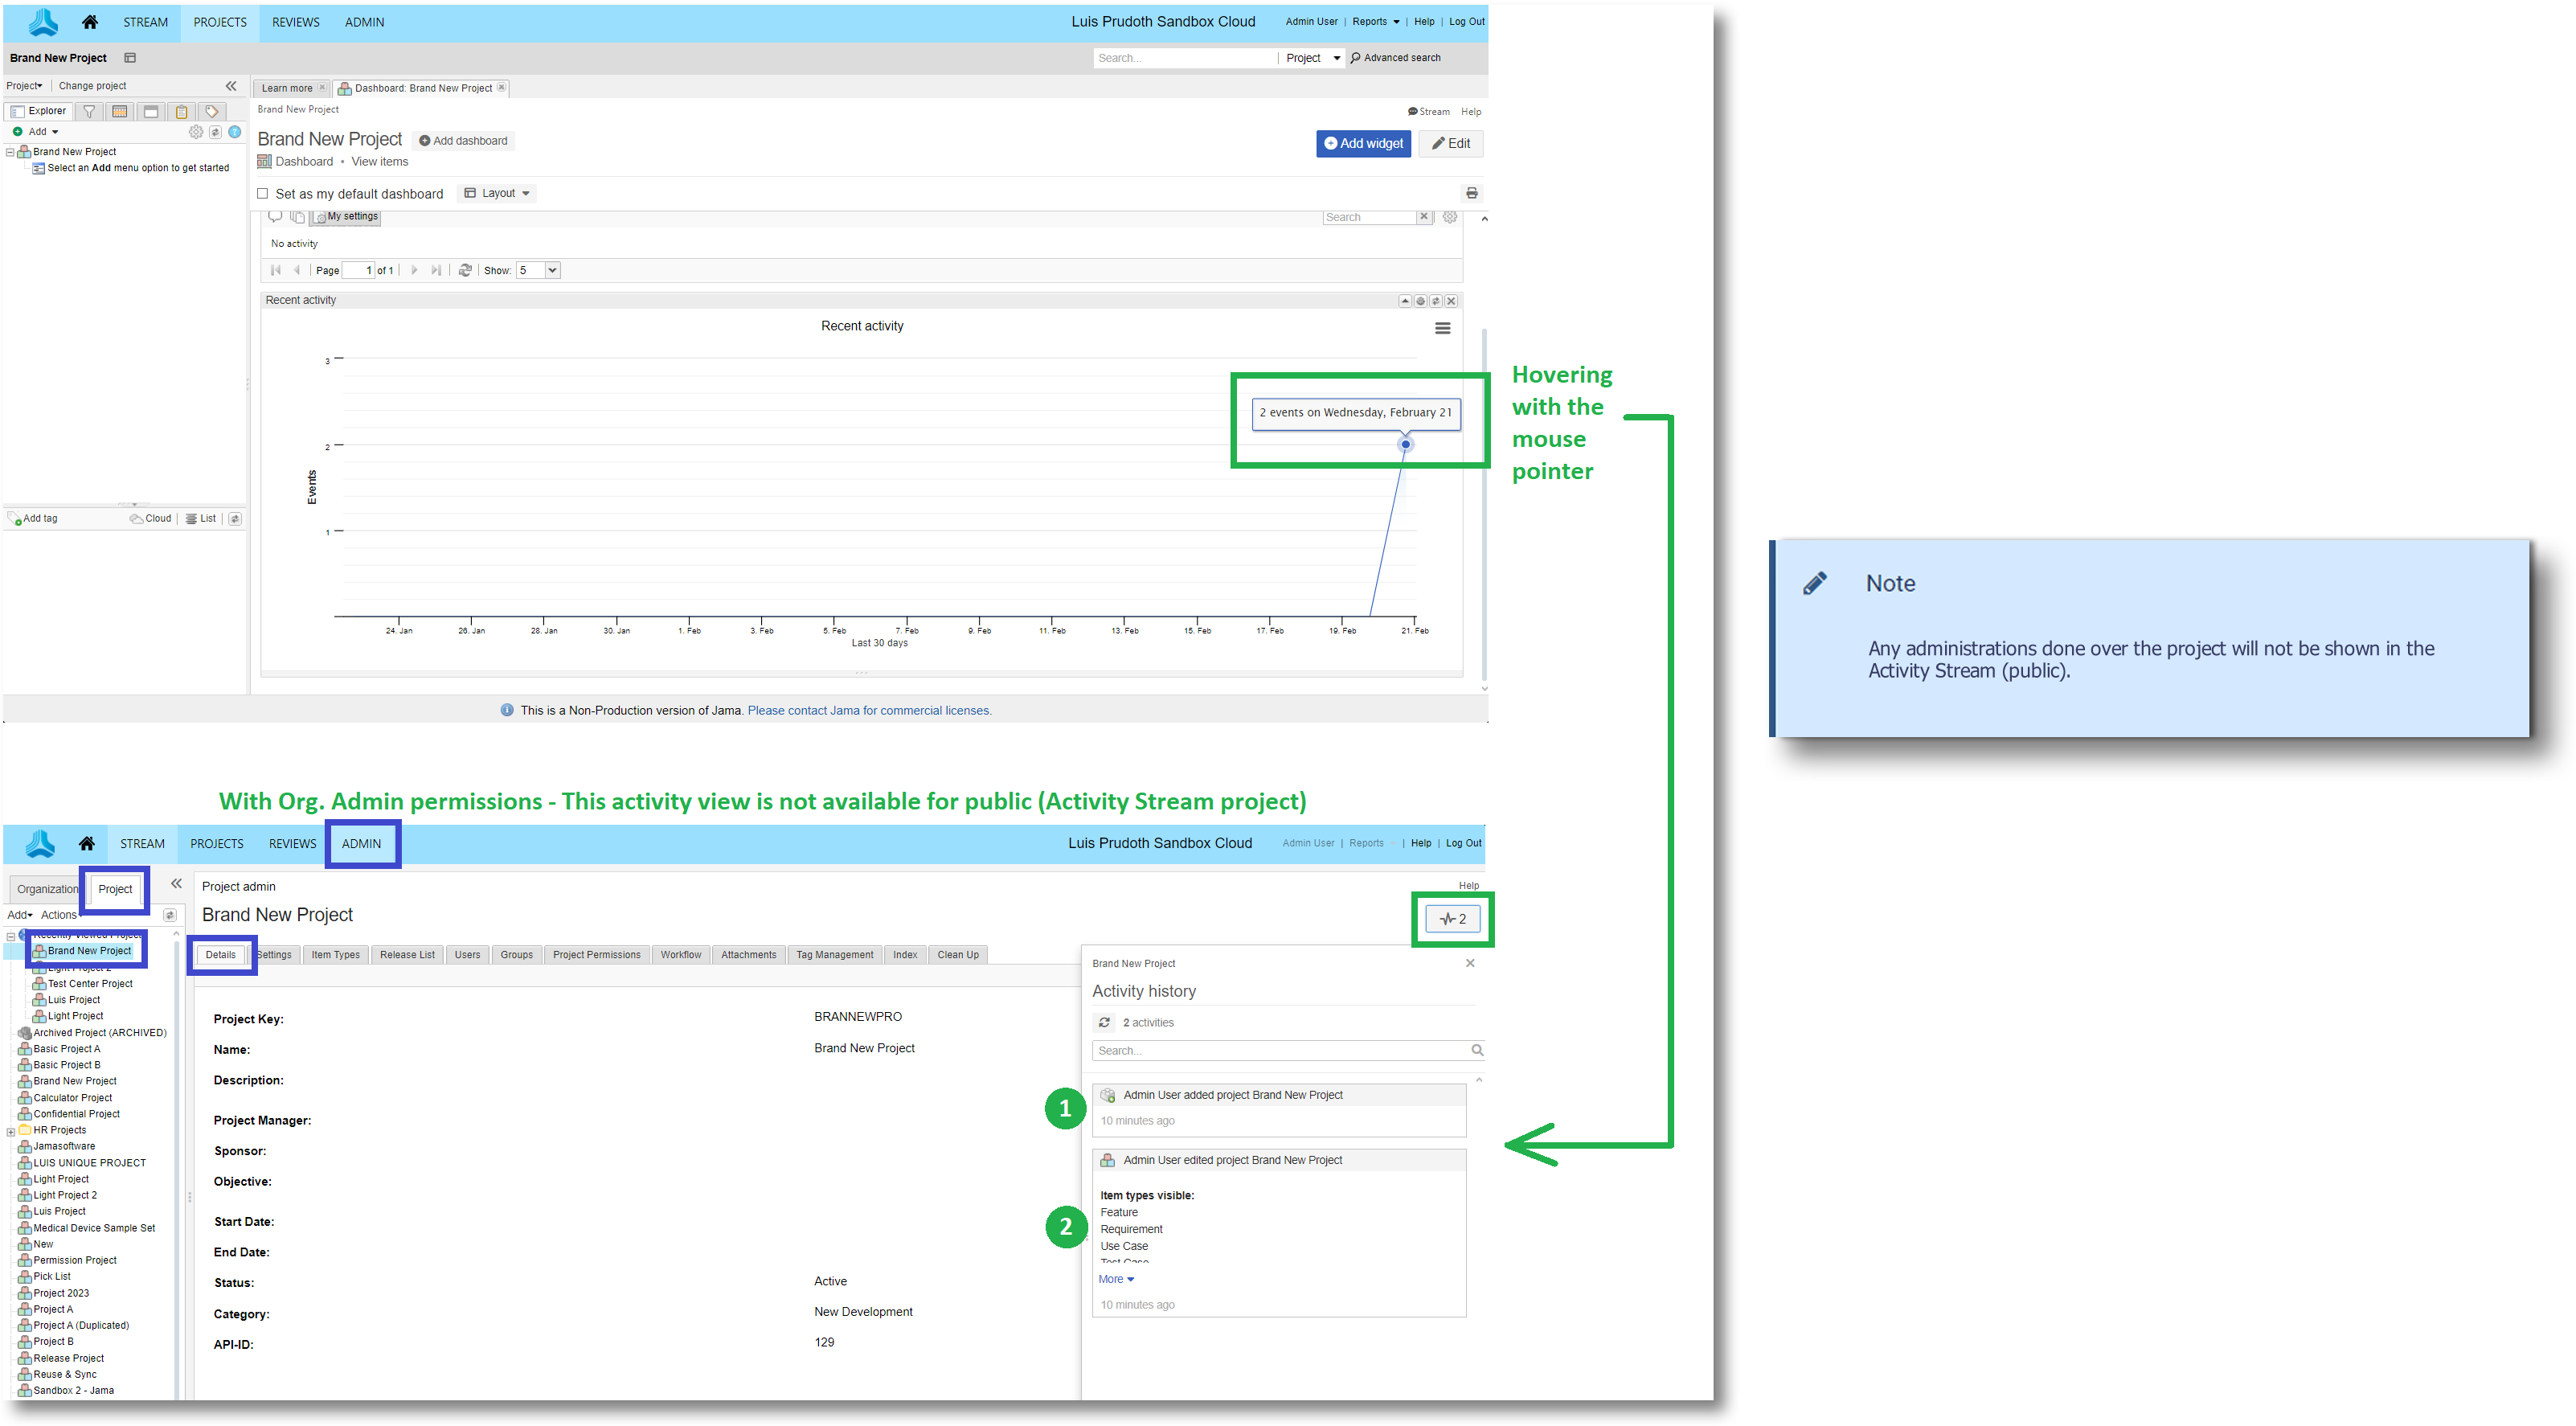This screenshot has width=2576, height=1426.
Task: Open Recent activity widget settings gear
Action: [x=1421, y=301]
